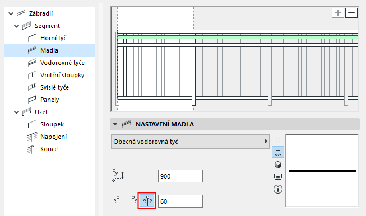Select the floor plan preview icon
The width and height of the screenshot is (366, 216).
coord(278,152)
